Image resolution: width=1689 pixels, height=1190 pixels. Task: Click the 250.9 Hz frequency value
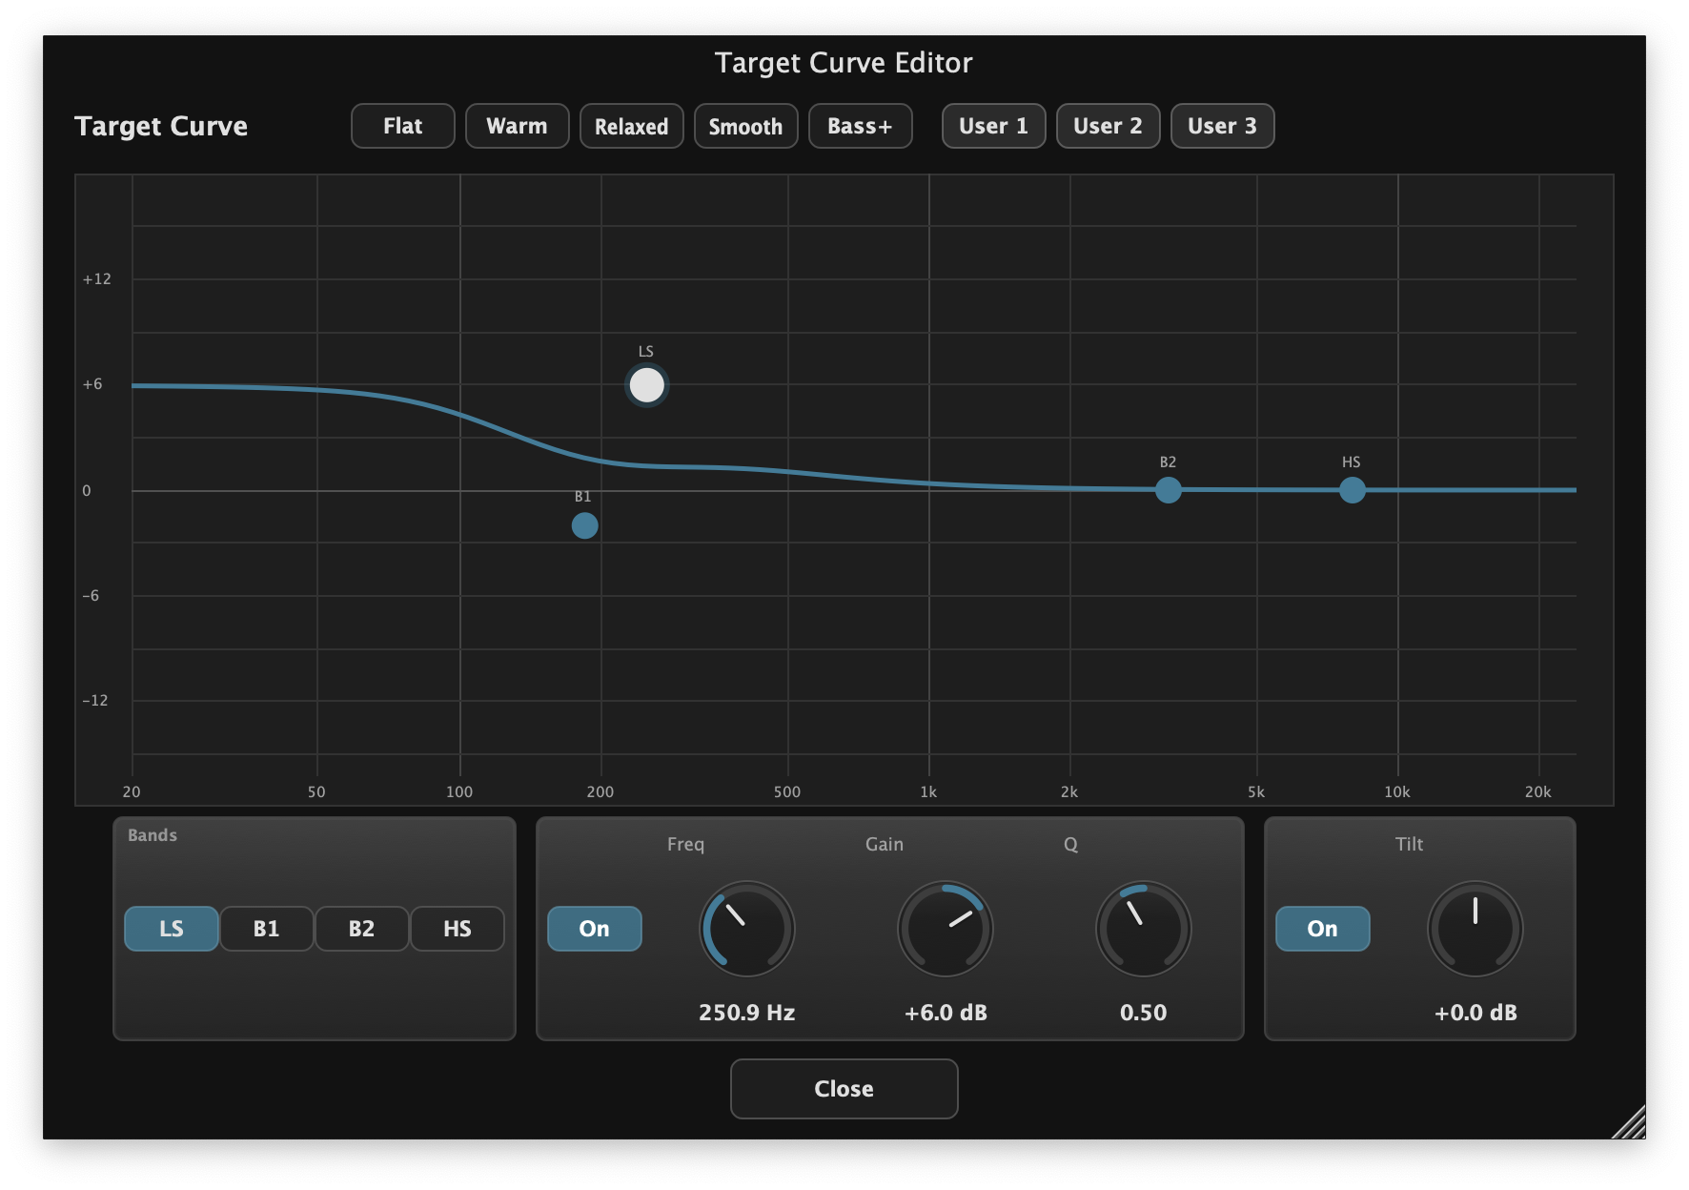pyautogui.click(x=747, y=1013)
